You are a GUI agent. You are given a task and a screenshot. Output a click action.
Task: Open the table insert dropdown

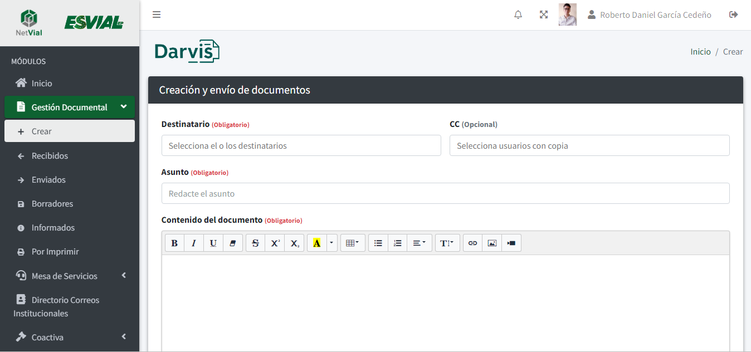(352, 243)
